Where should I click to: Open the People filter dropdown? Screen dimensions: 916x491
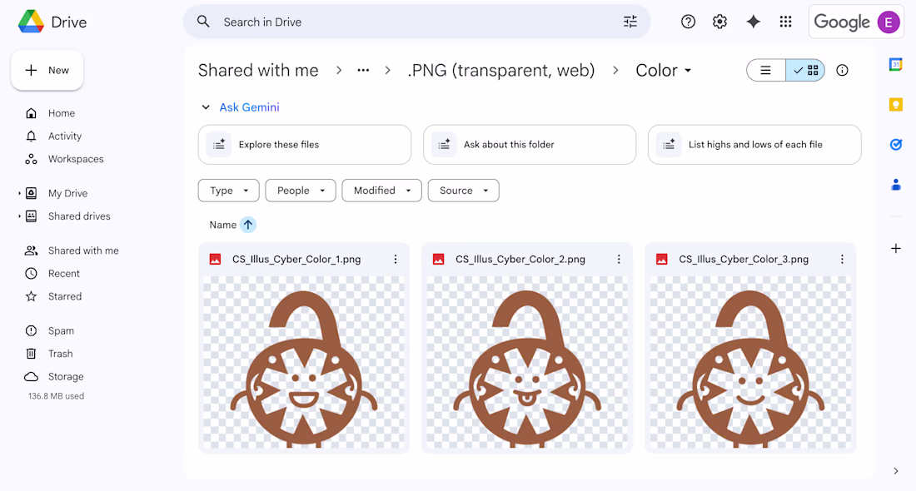coord(301,191)
